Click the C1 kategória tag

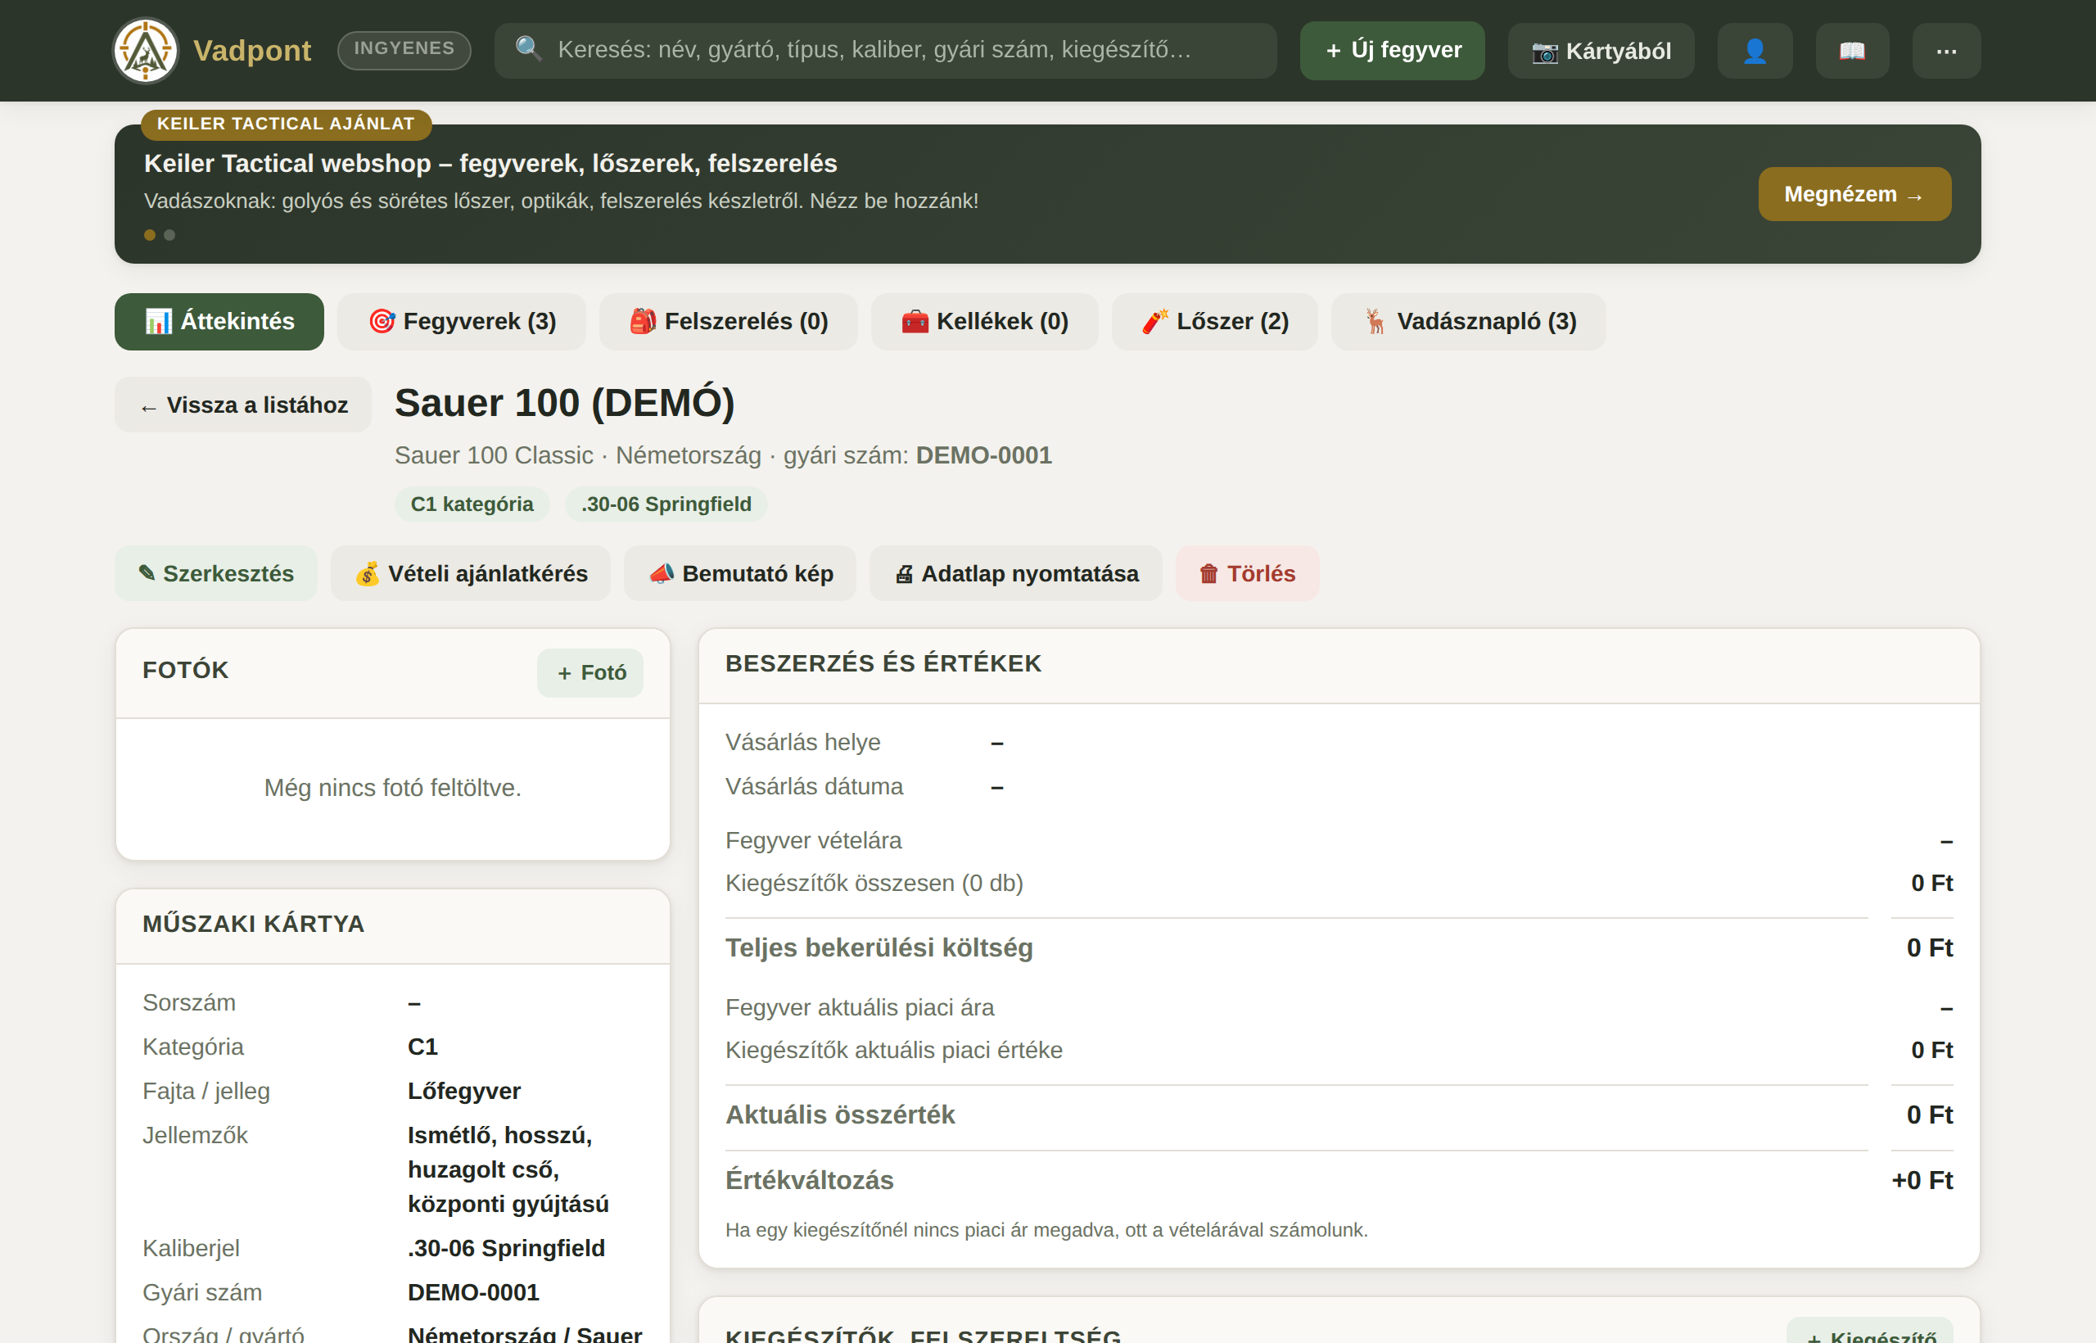point(472,504)
